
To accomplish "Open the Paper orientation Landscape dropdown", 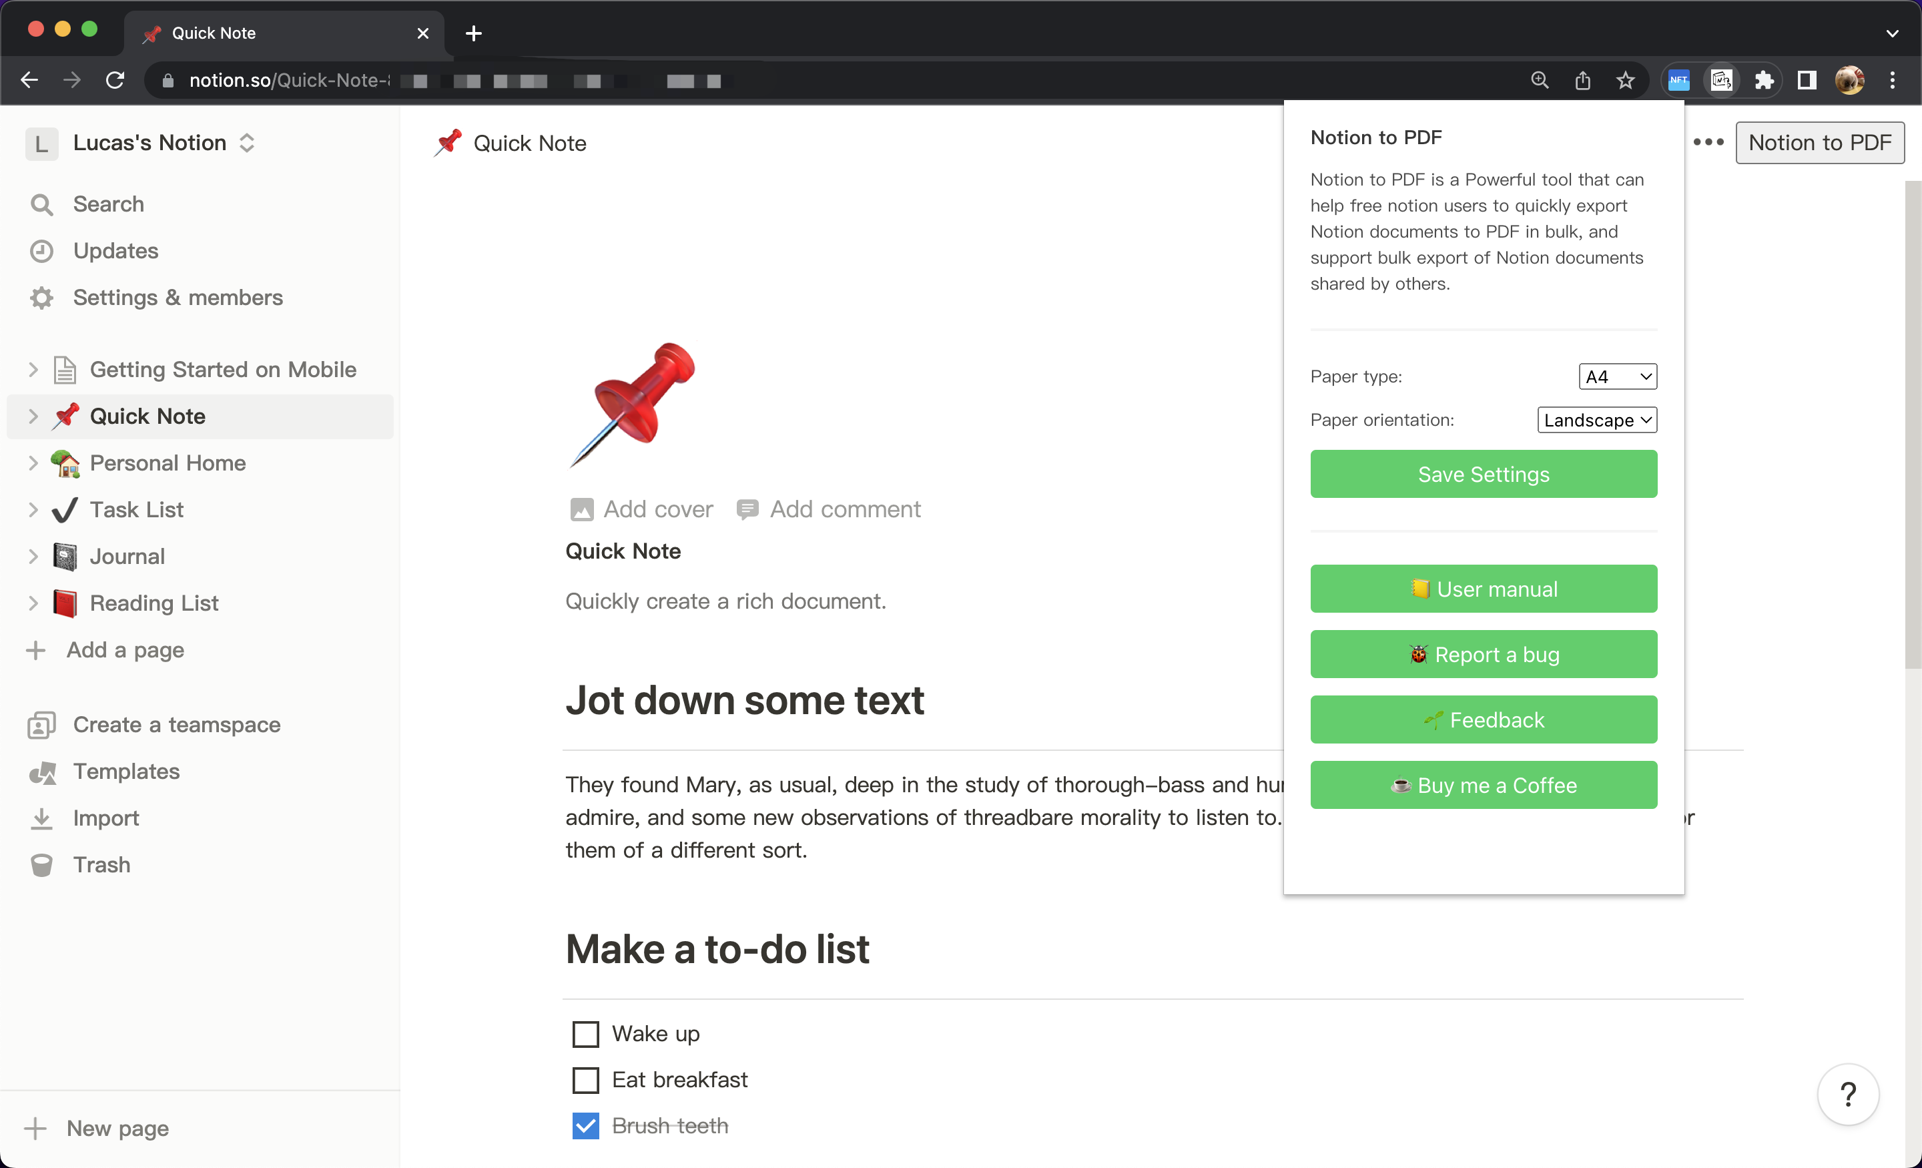I will 1597,420.
